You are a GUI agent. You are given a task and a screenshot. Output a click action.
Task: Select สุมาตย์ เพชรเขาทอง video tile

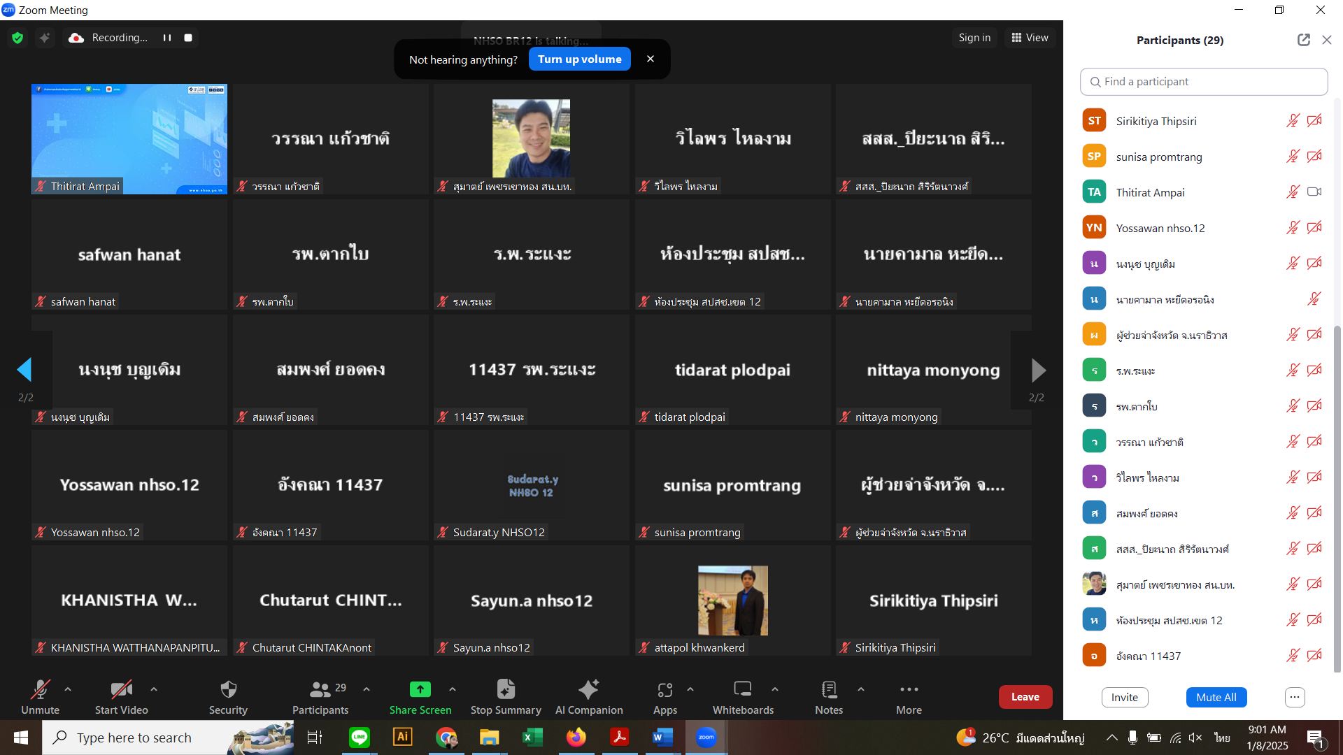click(x=532, y=139)
